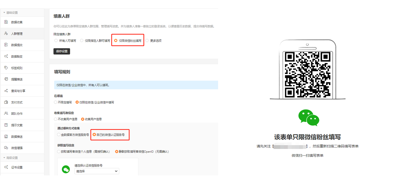Select the 所有人可填写 radio option

pyautogui.click(x=56, y=41)
